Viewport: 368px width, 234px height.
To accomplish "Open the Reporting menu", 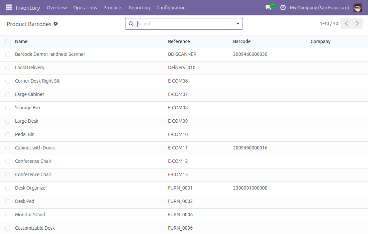I will pyautogui.click(x=139, y=7).
